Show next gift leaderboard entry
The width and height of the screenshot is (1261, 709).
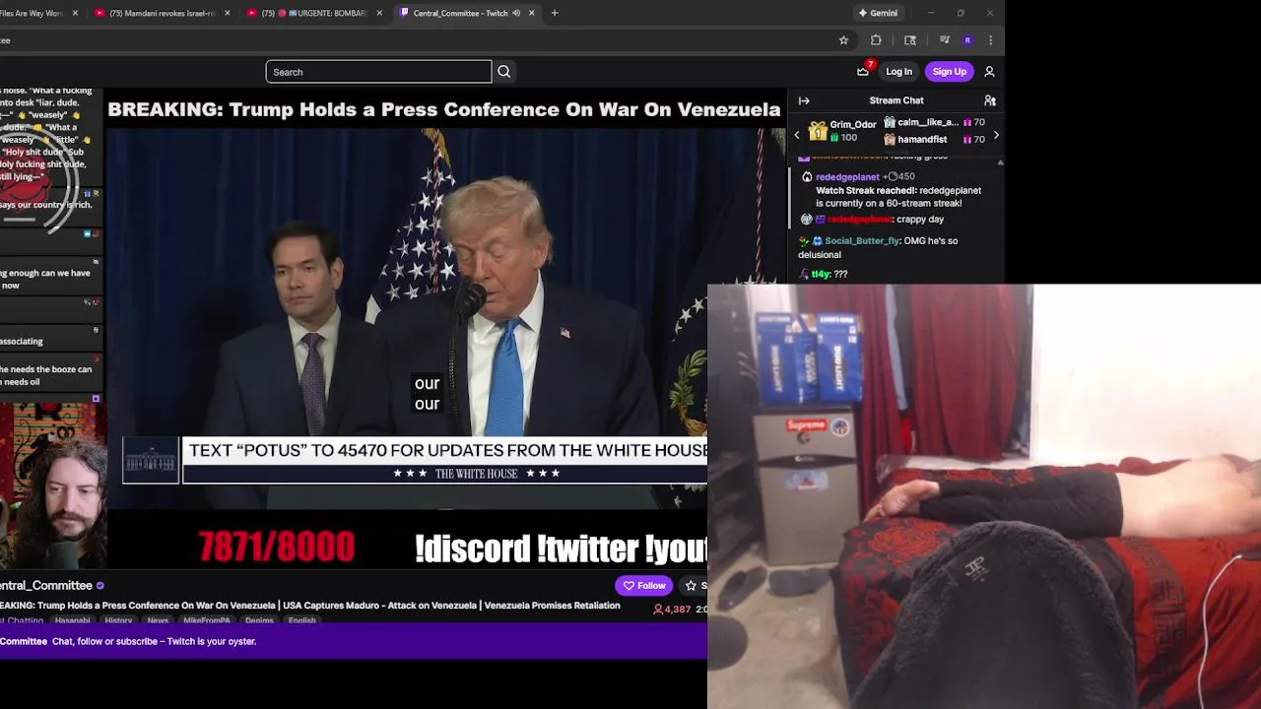tap(996, 135)
